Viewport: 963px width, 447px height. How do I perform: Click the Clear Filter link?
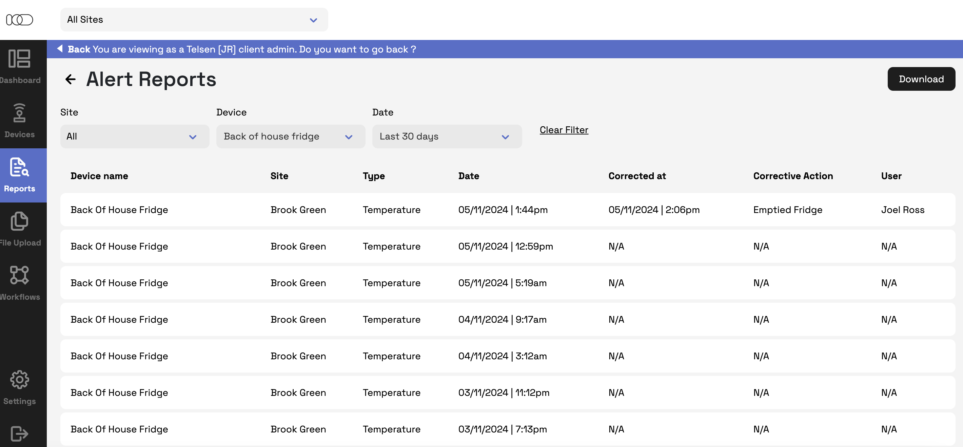pos(564,130)
